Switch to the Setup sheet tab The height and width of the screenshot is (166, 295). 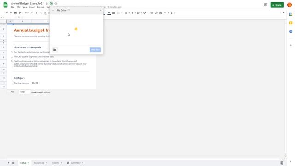click(24, 163)
